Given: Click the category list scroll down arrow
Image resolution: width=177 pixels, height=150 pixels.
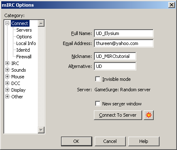Looking at the screenshot, I should (x=41, y=130).
